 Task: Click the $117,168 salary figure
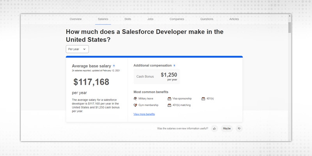[91, 82]
